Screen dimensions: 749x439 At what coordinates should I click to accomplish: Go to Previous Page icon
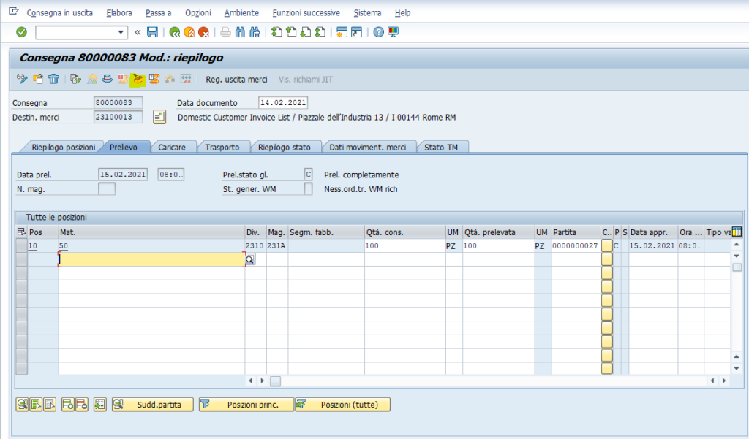point(291,32)
